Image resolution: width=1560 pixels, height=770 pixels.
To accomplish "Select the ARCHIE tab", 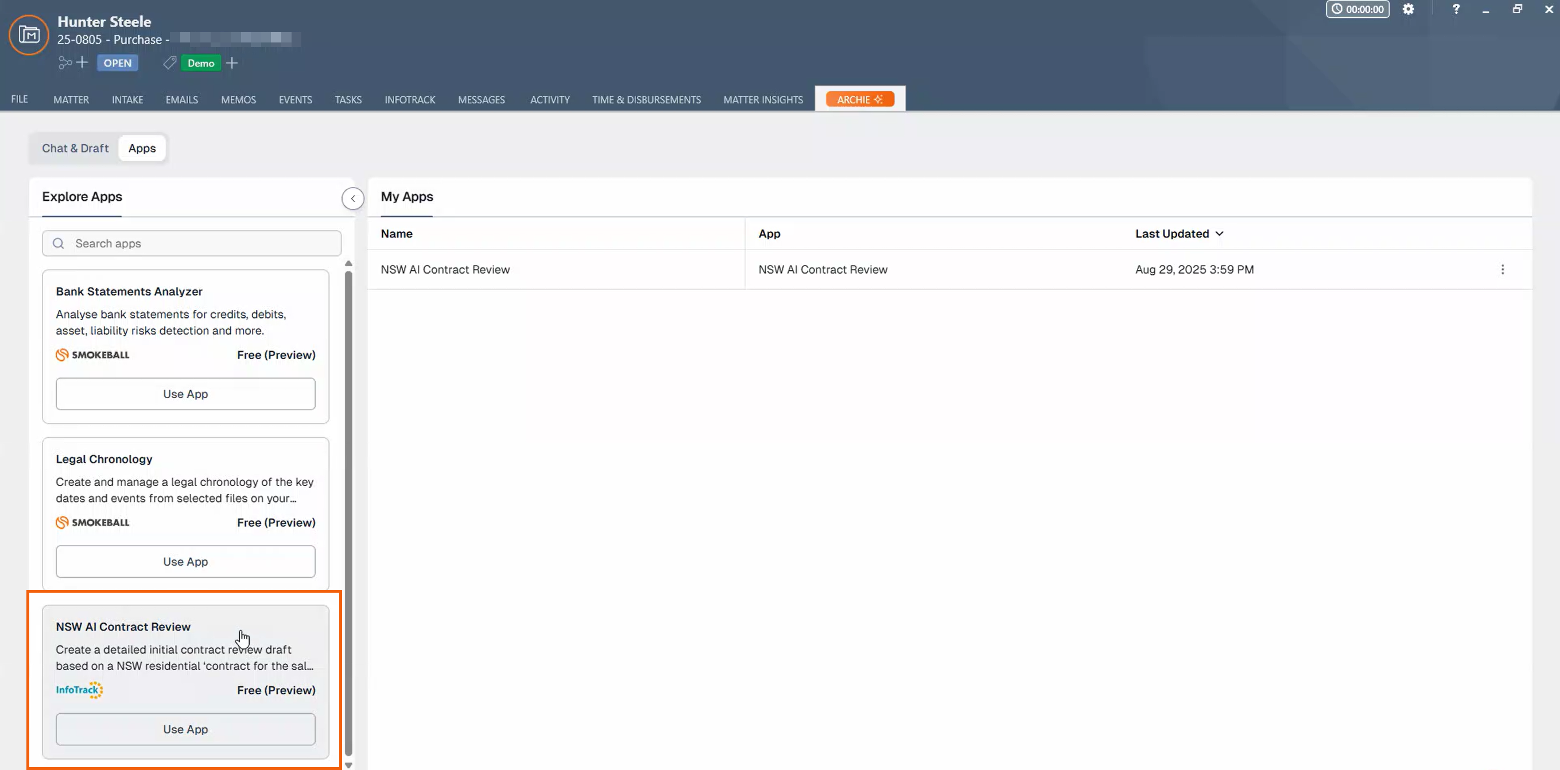I will [x=859, y=99].
